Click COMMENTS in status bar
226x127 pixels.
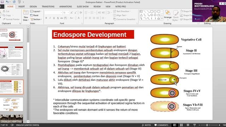click(x=161, y=125)
